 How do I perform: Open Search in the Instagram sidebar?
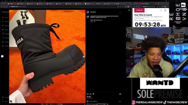point(5,22)
